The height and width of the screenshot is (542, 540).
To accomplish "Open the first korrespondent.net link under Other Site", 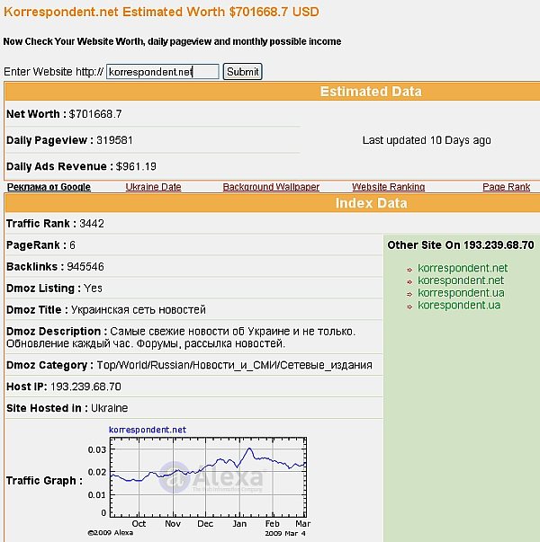I will tap(463, 268).
